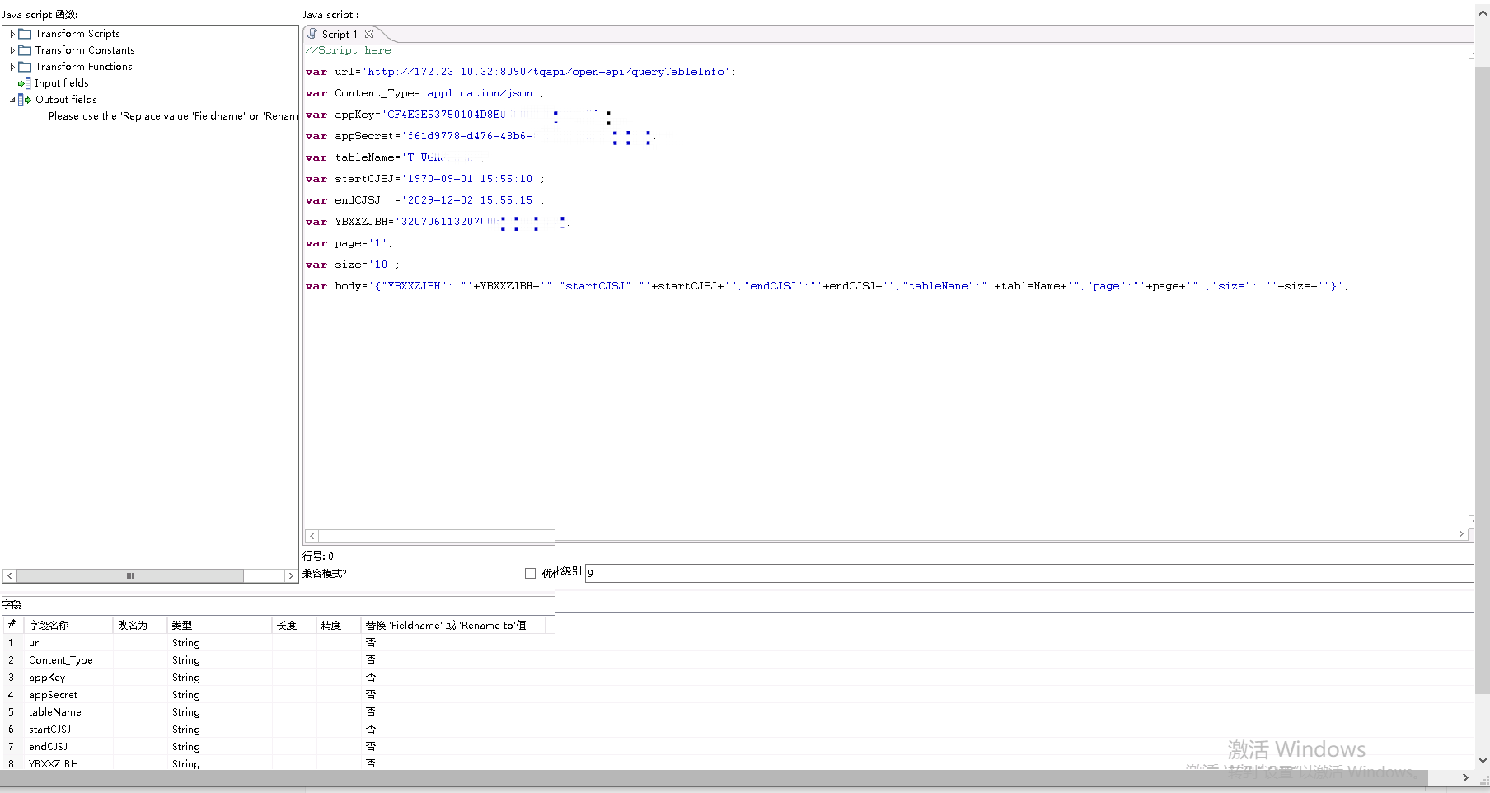Click the 'var Content_Type' script line
Screen dimensions: 1490x793
(x=424, y=93)
